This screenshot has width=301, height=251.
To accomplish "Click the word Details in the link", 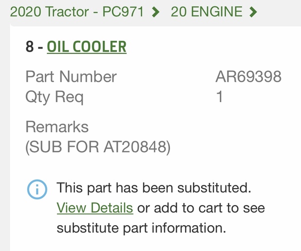I will point(112,208).
